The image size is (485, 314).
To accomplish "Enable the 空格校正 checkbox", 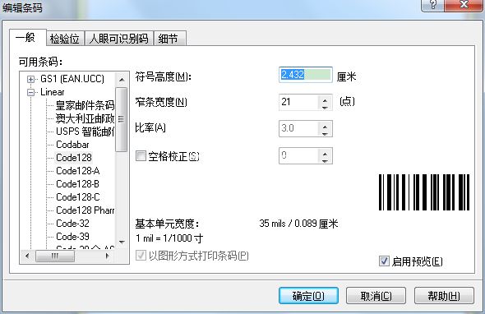I will tap(141, 155).
